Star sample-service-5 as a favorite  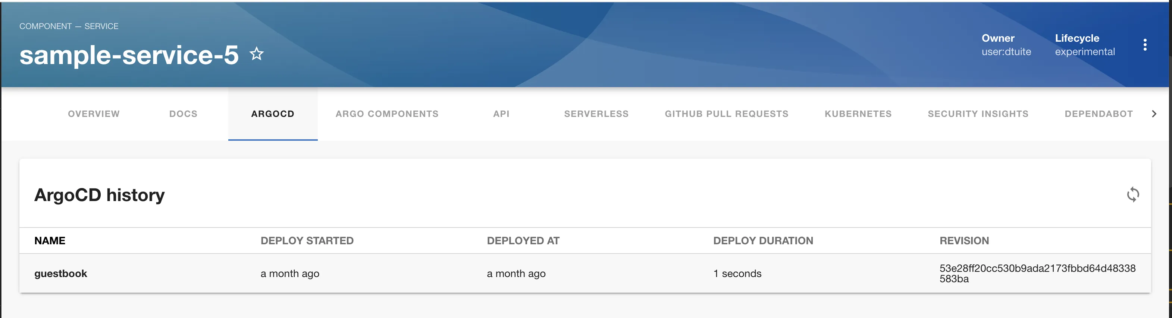point(257,54)
